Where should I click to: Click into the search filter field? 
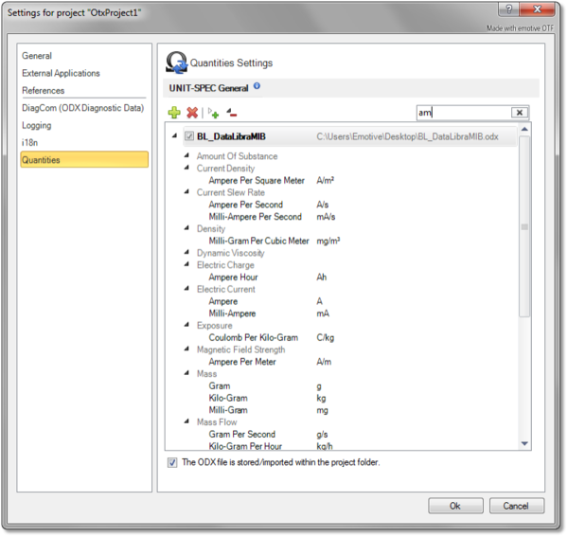click(x=464, y=113)
